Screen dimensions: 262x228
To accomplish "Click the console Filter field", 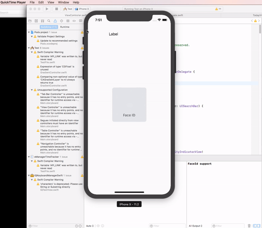I will click(x=228, y=226).
